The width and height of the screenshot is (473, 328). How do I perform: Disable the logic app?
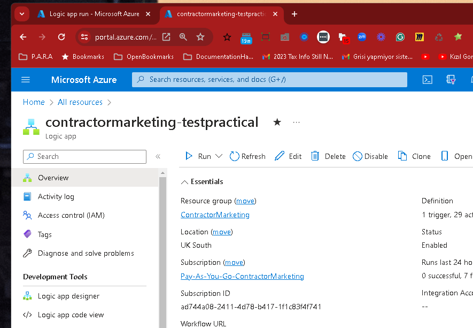(370, 156)
